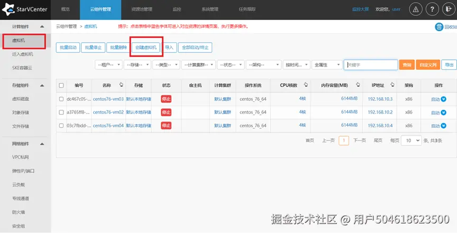Screen dimensions: 457x233
Task: Check the box for centos76-vm03 row
Action: 61,99
